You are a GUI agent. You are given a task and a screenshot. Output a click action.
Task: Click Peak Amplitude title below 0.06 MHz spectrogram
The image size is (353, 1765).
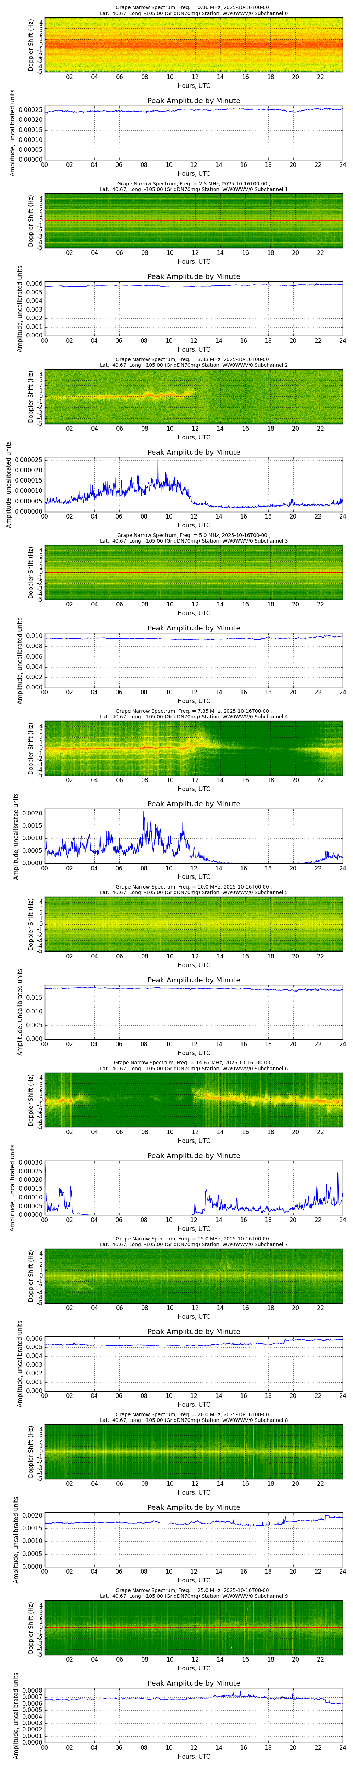coord(193,101)
